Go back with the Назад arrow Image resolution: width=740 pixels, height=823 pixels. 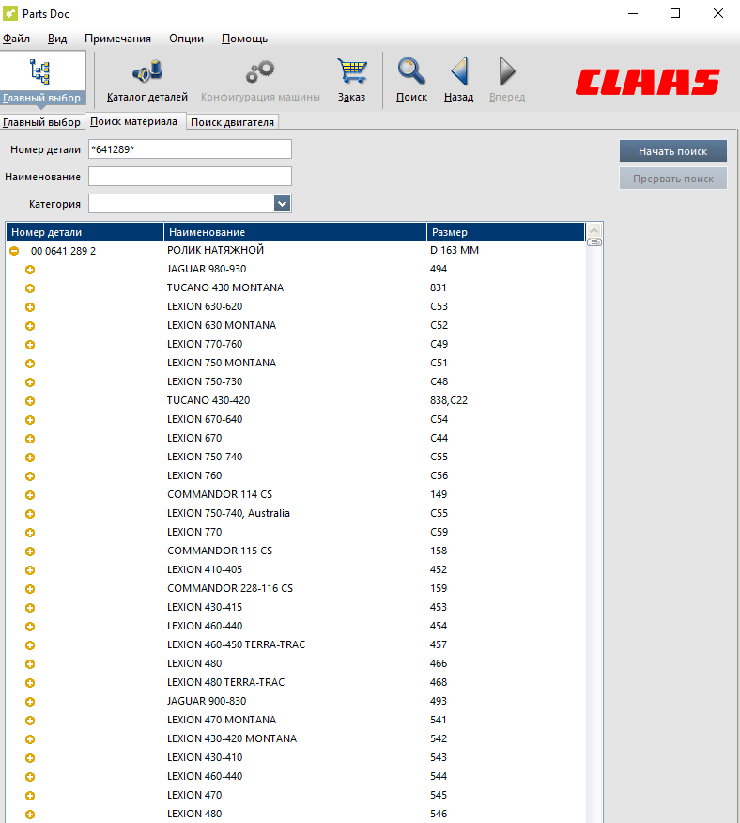click(x=459, y=71)
